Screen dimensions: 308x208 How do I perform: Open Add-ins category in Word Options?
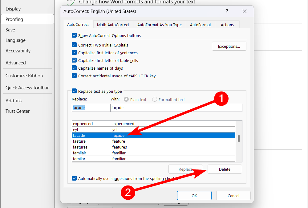pos(27,101)
